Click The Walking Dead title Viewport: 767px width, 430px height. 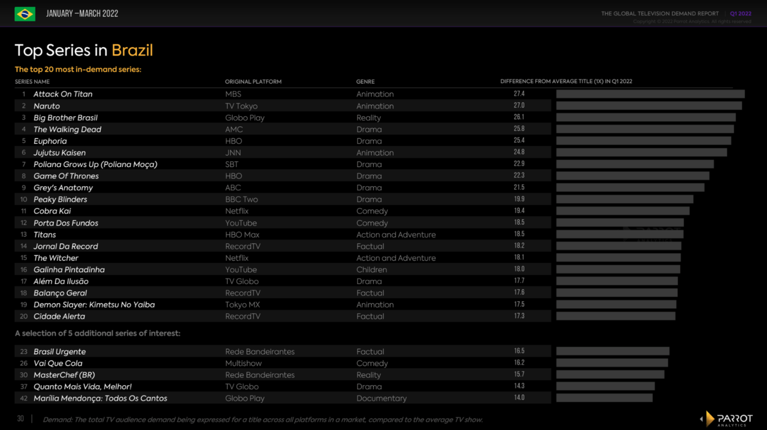(67, 129)
